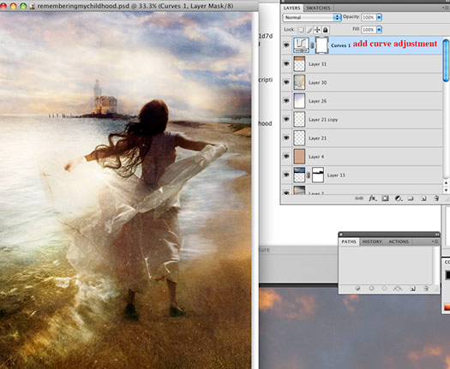Open the Opacity slider arrow
450x369 pixels.
pos(379,17)
